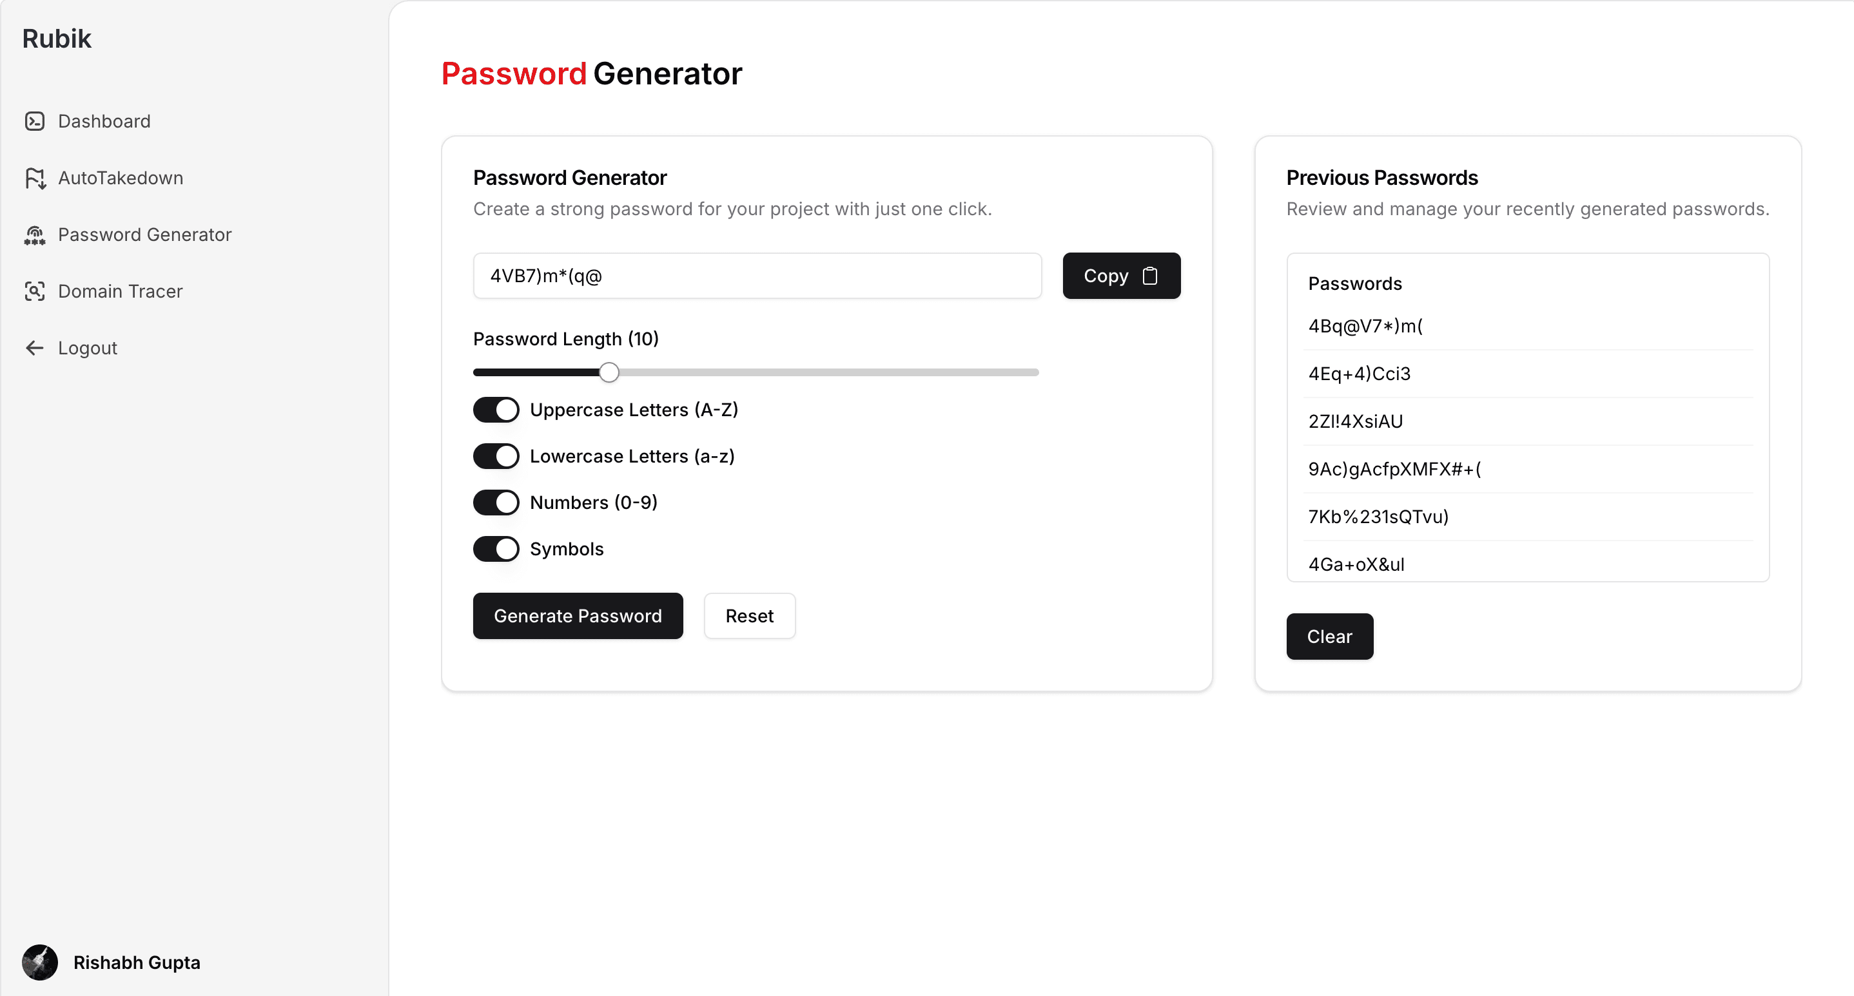Click the Logout arrow icon

point(35,348)
